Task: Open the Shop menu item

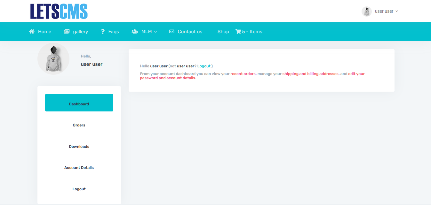Action: [223, 32]
